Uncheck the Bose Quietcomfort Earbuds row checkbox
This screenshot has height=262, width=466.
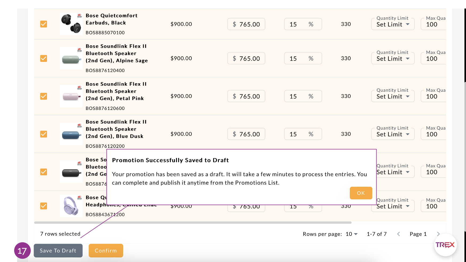44,24
